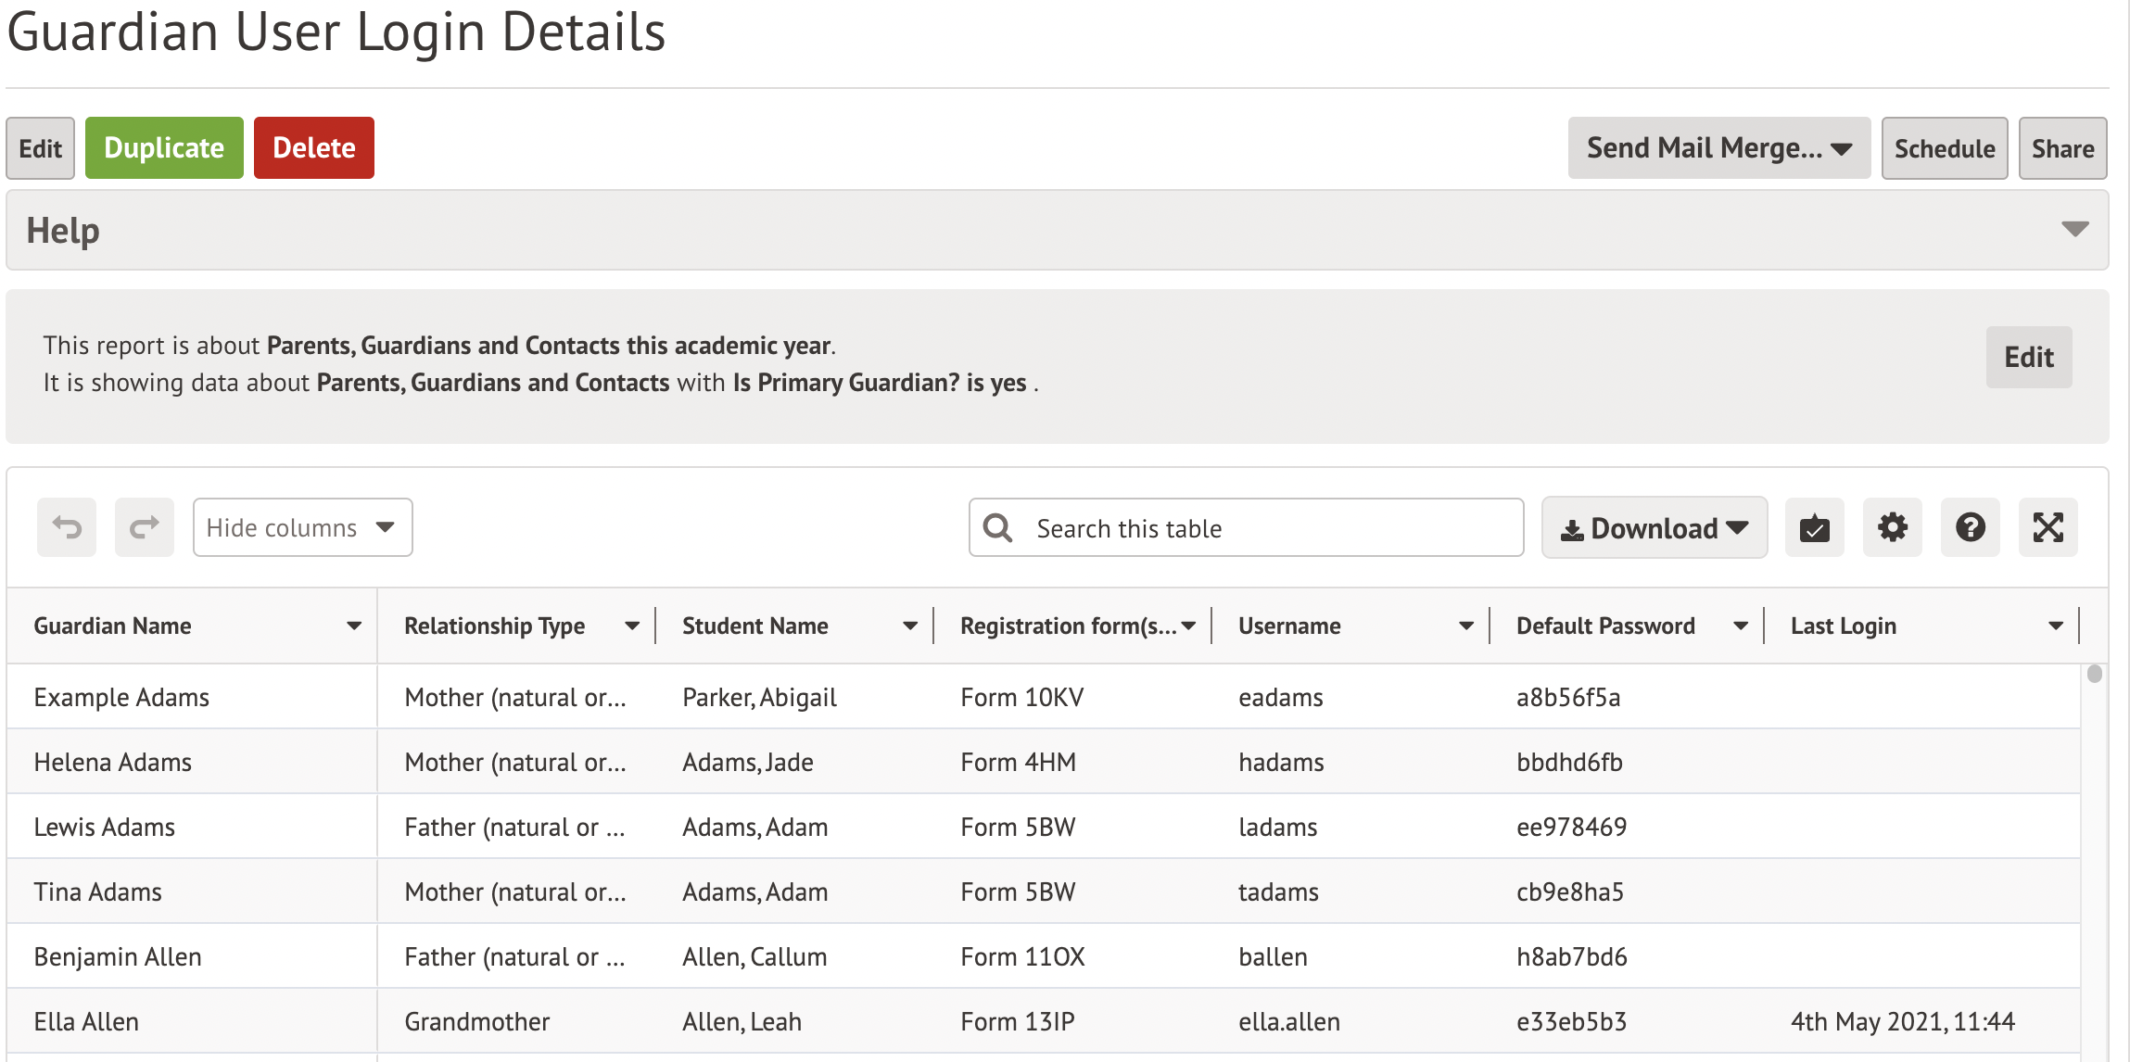2130x1062 pixels.
Task: Click the undo arrow icon
Action: pyautogui.click(x=67, y=527)
